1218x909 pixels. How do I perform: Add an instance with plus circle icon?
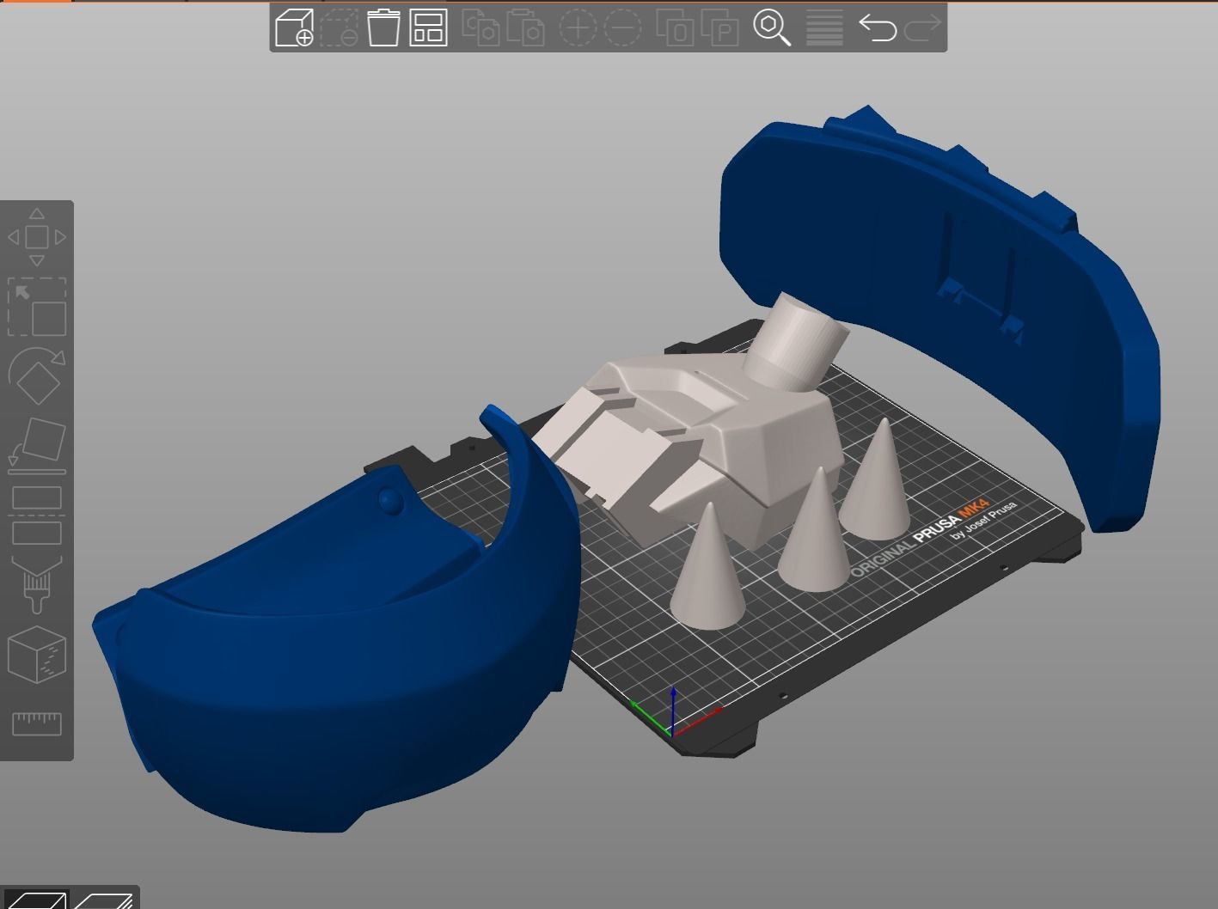click(578, 27)
